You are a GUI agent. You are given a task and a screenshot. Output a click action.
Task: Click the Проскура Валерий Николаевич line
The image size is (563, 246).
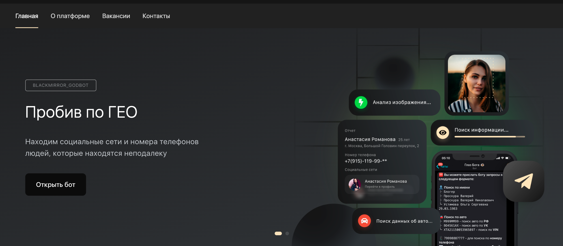click(x=469, y=200)
